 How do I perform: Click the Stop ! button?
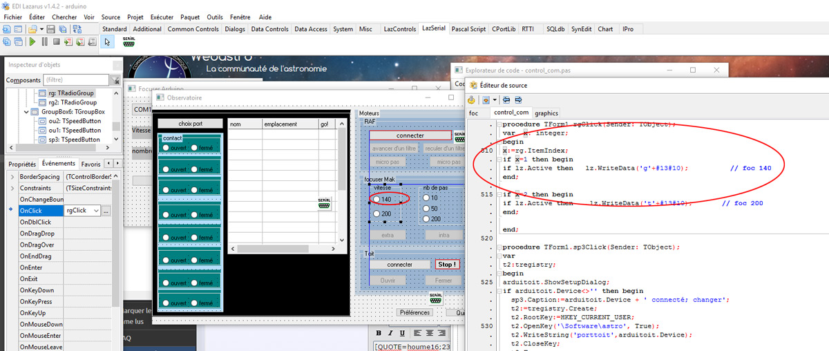coord(447,265)
